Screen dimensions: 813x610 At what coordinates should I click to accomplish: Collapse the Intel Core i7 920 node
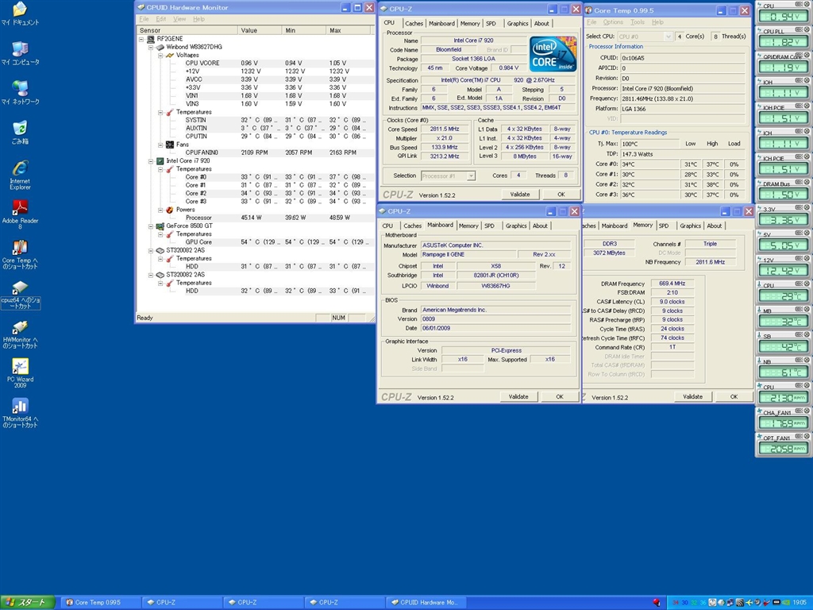[x=150, y=160]
